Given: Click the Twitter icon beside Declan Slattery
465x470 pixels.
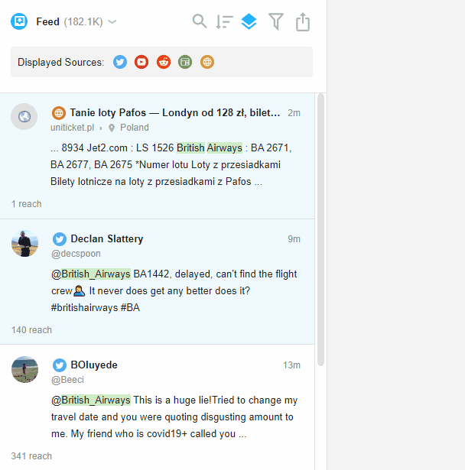Looking at the screenshot, I should [60, 239].
